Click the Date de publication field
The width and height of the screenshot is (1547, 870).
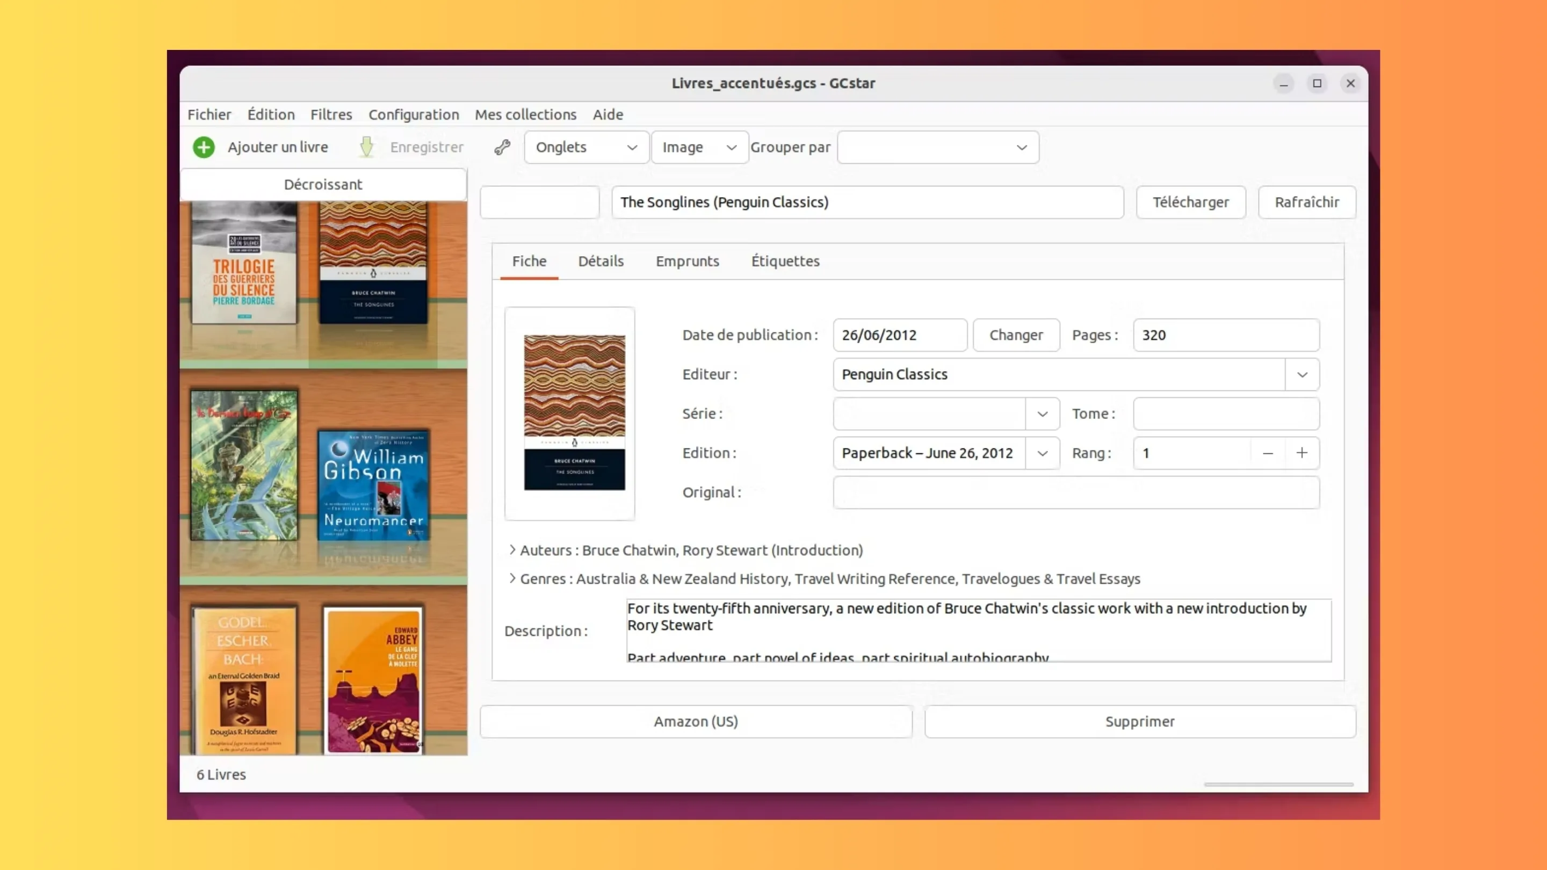tap(900, 335)
